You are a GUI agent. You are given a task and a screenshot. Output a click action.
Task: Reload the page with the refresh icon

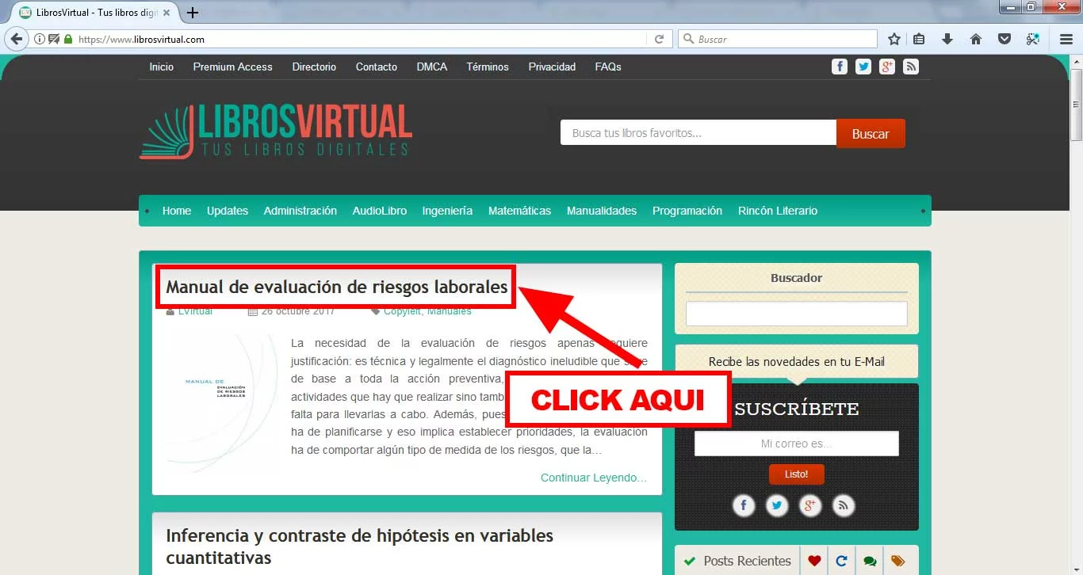pos(659,39)
